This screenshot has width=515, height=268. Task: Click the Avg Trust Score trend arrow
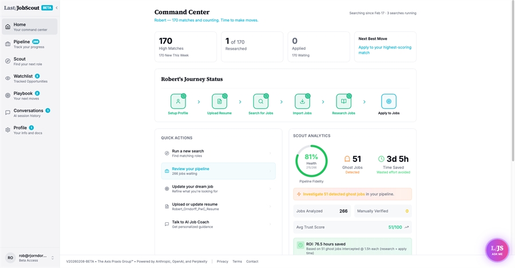407,227
